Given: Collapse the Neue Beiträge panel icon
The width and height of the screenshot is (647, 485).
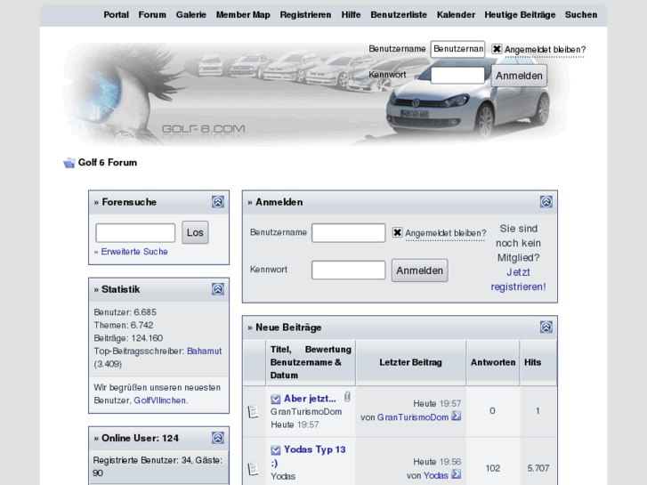Looking at the screenshot, I should 546,327.
